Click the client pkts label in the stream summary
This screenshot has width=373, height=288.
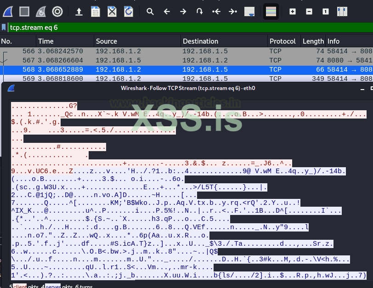20,286
